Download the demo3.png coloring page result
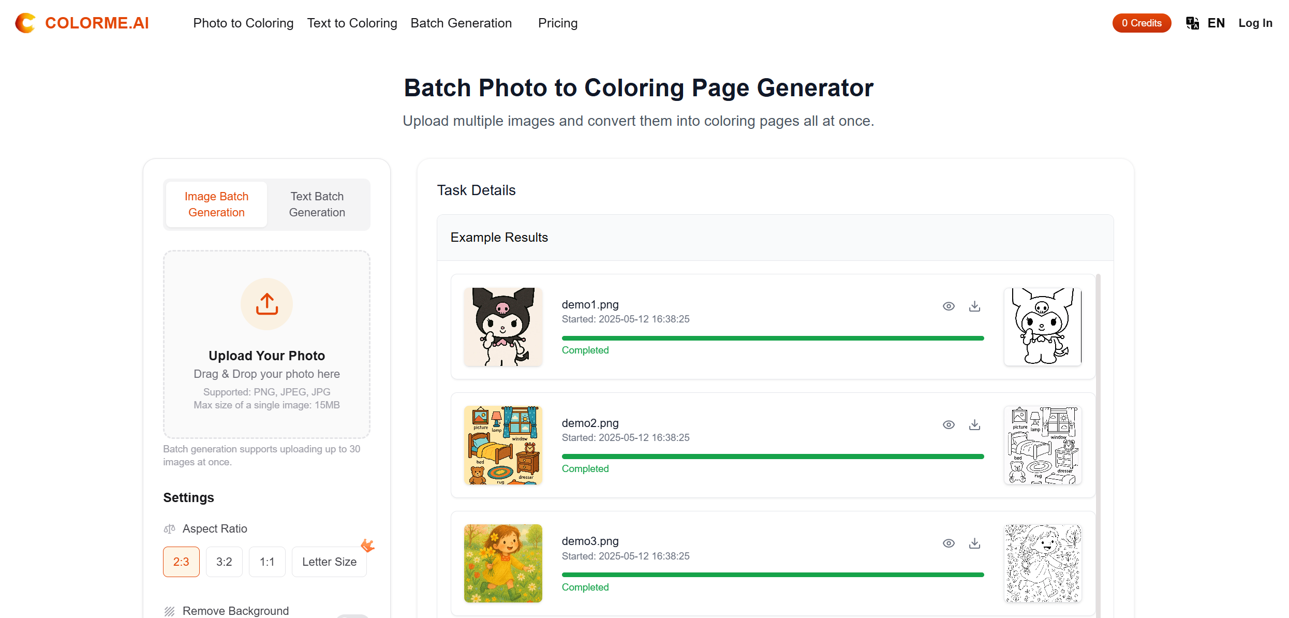Viewport: 1289px width, 618px height. (x=974, y=543)
